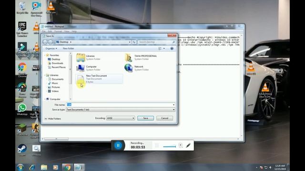The width and height of the screenshot is (305, 171).
Task: Open Notepad View menu
Action: point(67,31)
